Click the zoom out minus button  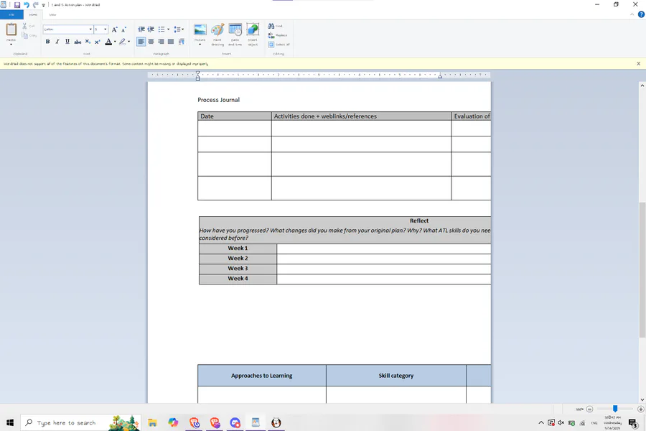point(589,409)
